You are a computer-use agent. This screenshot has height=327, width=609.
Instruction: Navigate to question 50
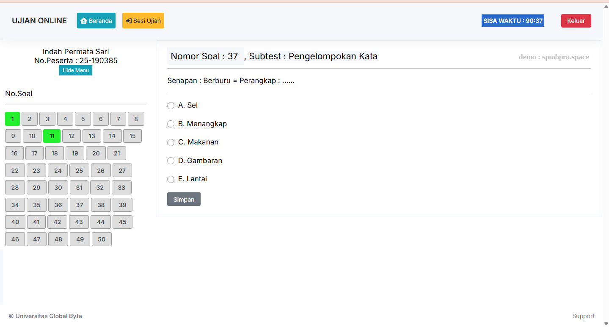[x=102, y=239]
